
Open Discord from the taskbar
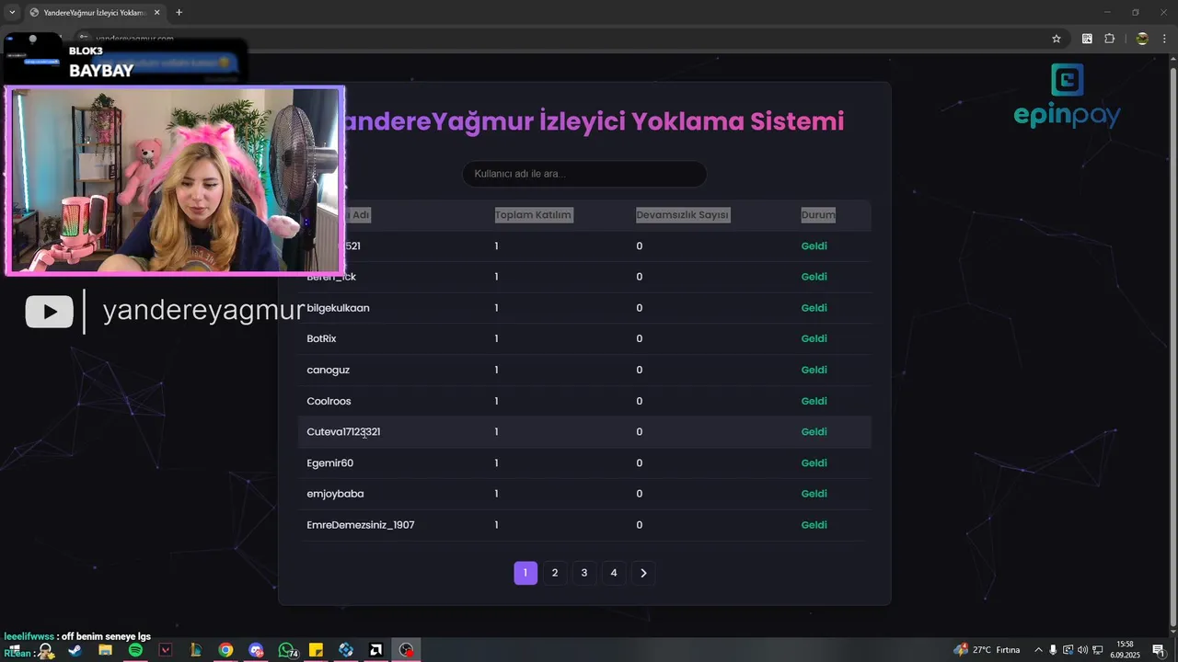256,650
